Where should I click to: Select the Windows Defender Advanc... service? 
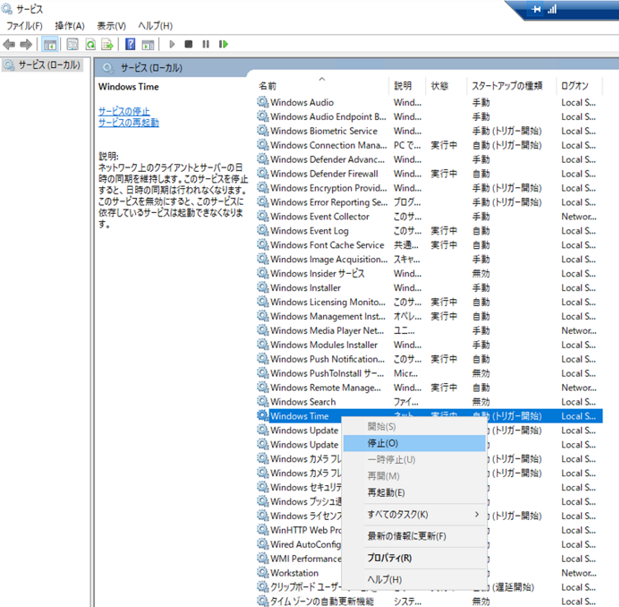pyautogui.click(x=430, y=159)
